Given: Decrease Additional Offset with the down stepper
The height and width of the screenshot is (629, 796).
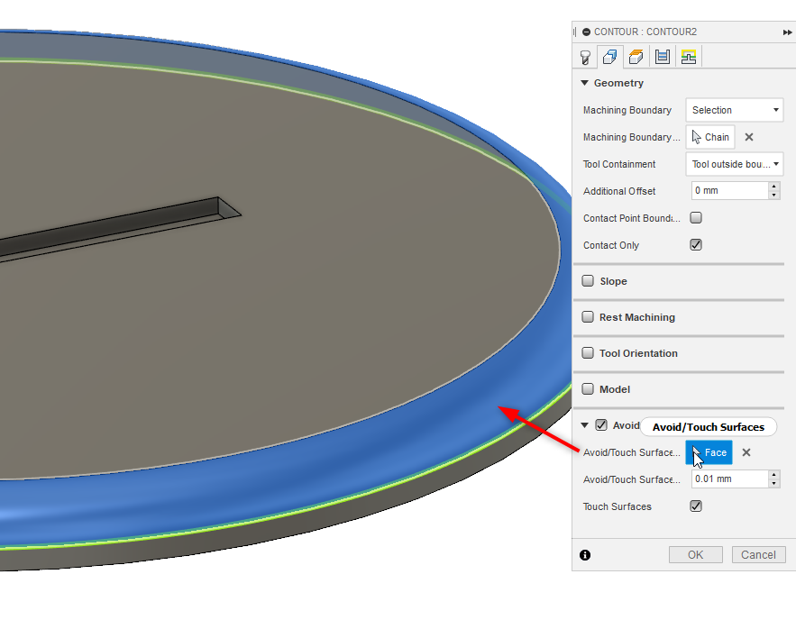Looking at the screenshot, I should pos(773,196).
